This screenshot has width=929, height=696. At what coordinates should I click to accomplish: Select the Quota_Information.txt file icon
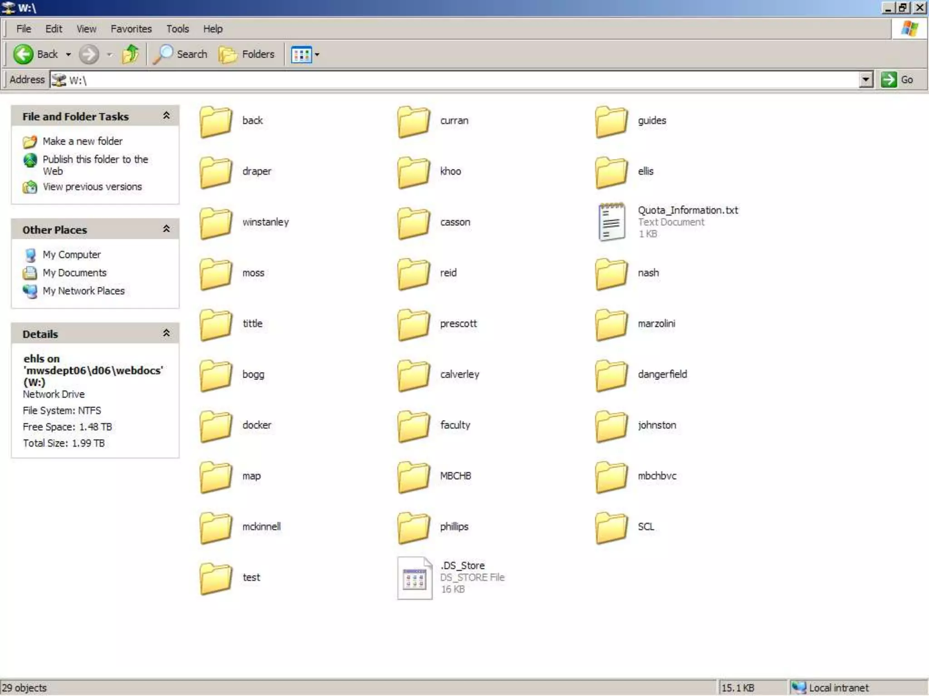611,222
